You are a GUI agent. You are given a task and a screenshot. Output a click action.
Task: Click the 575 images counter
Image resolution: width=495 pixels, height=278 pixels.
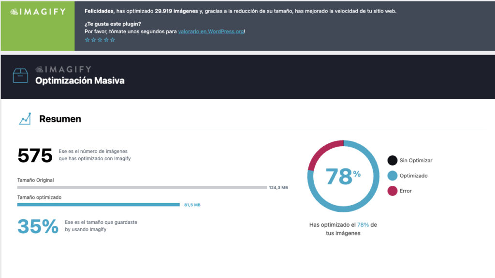tap(36, 154)
